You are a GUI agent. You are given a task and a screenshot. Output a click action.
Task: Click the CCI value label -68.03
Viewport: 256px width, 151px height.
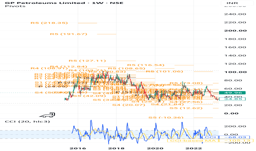pyautogui.click(x=234, y=137)
